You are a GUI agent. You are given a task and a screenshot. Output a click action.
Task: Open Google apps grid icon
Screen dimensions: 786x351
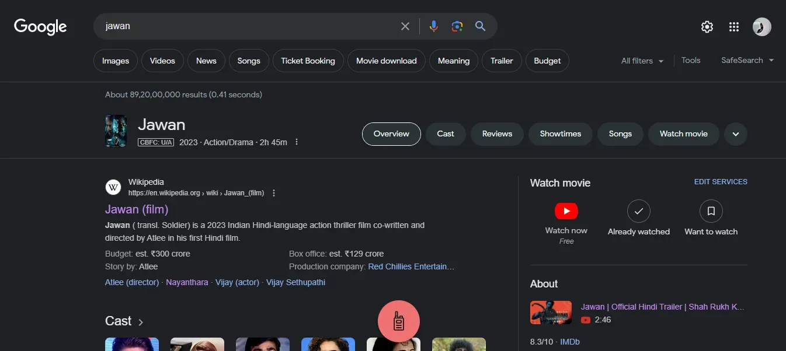734,27
